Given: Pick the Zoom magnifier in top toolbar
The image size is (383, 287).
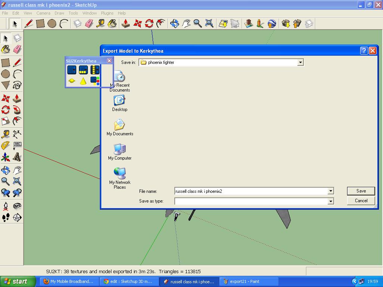Looking at the screenshot, I should pos(197,24).
